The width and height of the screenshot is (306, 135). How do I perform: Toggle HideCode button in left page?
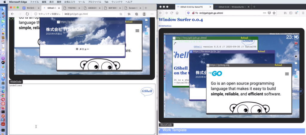coord(16,82)
